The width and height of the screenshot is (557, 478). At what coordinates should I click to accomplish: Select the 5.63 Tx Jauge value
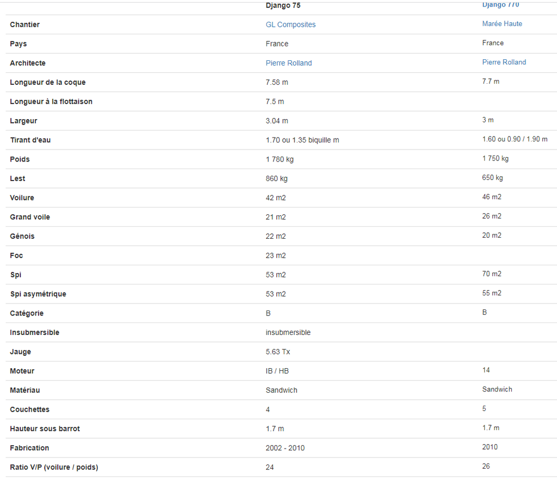coord(278,352)
